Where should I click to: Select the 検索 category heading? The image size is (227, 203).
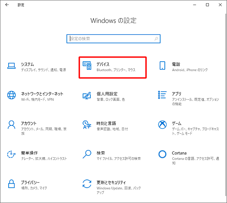[101, 153]
